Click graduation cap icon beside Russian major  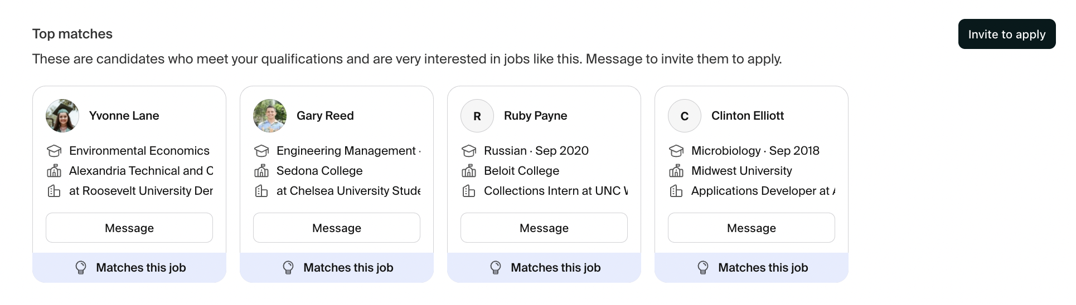469,151
